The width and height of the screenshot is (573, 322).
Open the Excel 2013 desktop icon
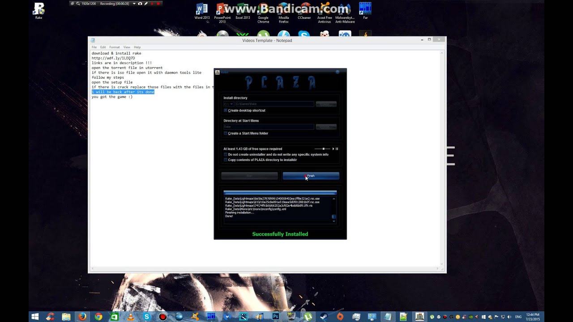tap(243, 11)
